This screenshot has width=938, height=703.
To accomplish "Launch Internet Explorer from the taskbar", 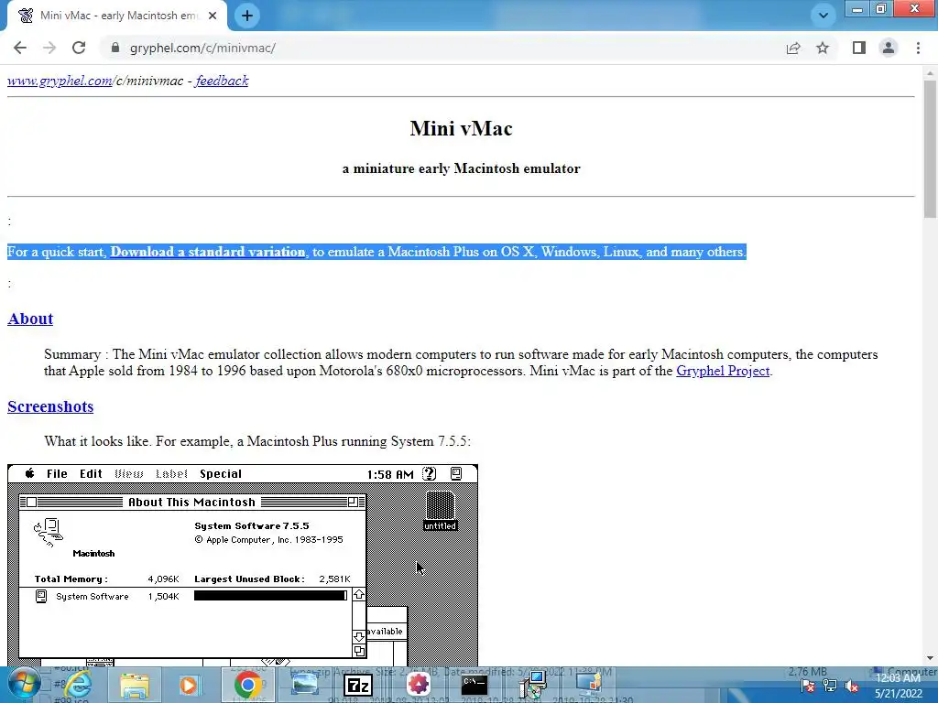I will [78, 685].
